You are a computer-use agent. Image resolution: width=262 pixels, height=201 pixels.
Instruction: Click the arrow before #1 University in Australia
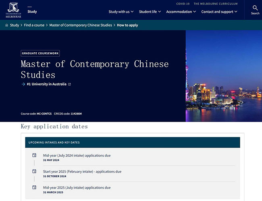23,84
